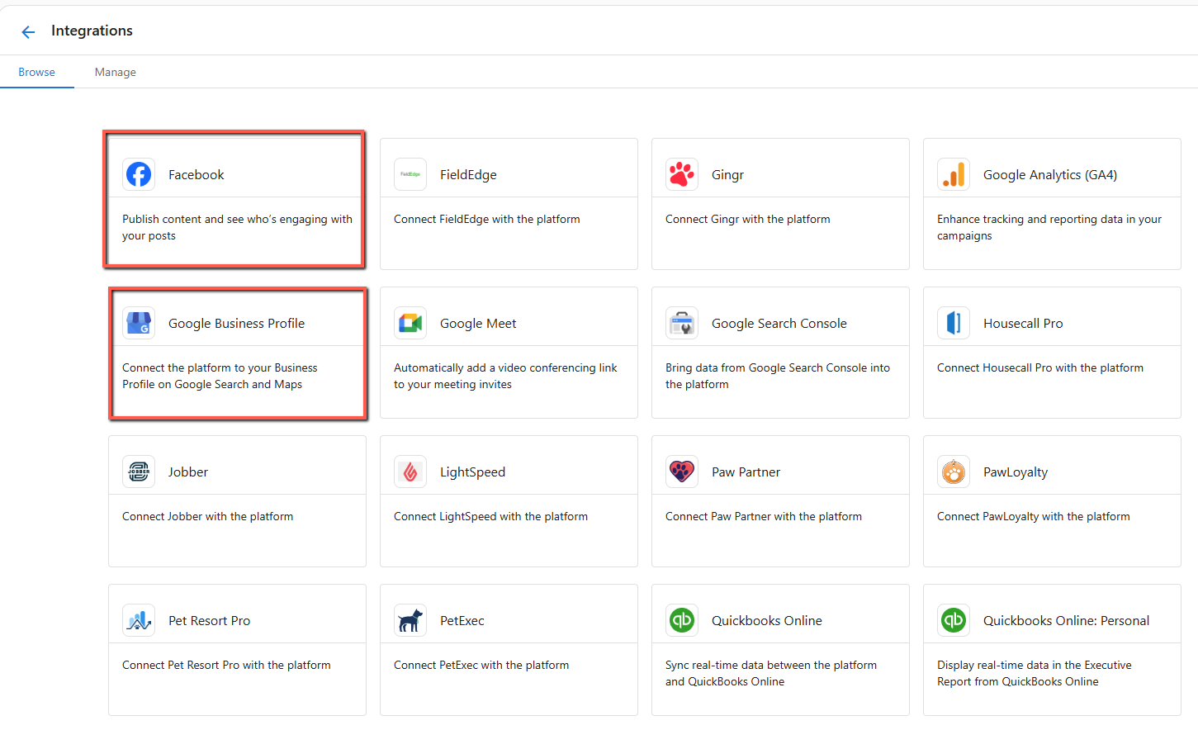Click the Quickbooks Online: Personal QB icon
This screenshot has height=730, width=1198.
[954, 620]
